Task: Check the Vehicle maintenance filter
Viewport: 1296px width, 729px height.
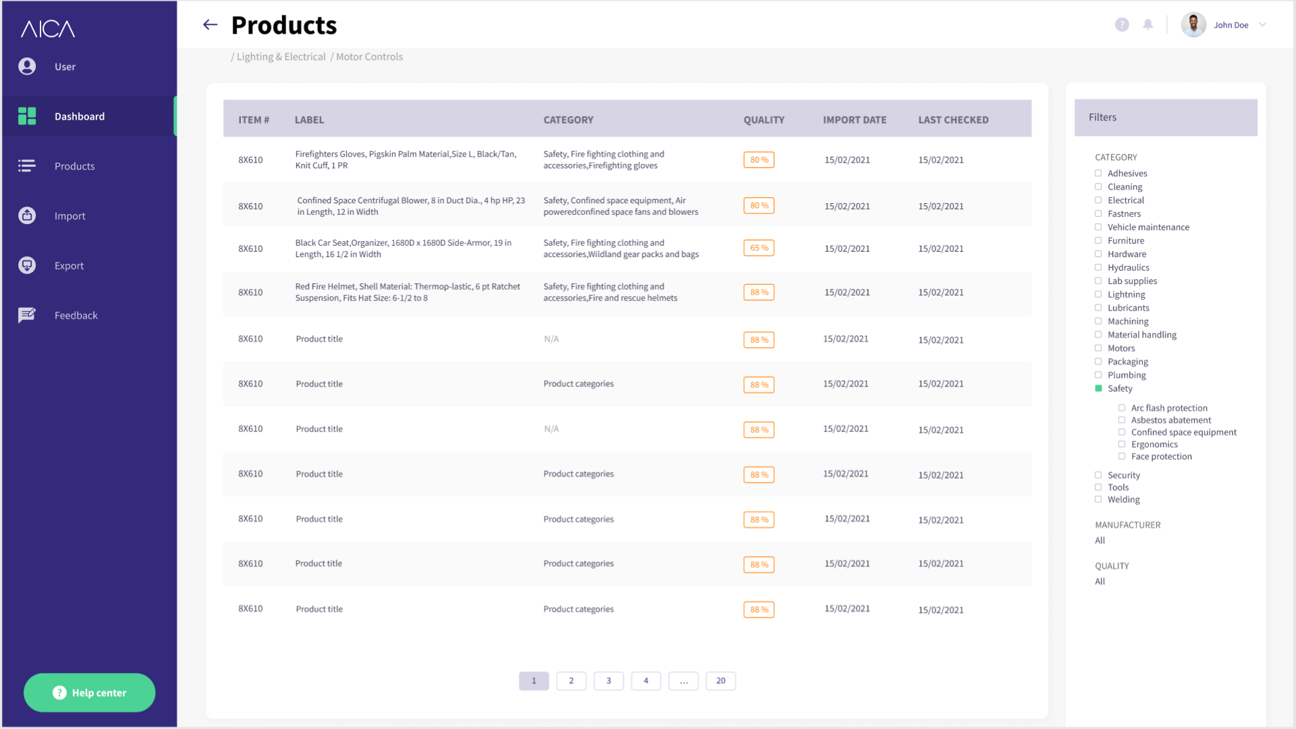Action: pos(1098,227)
